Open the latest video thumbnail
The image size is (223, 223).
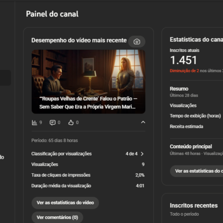tap(88, 81)
